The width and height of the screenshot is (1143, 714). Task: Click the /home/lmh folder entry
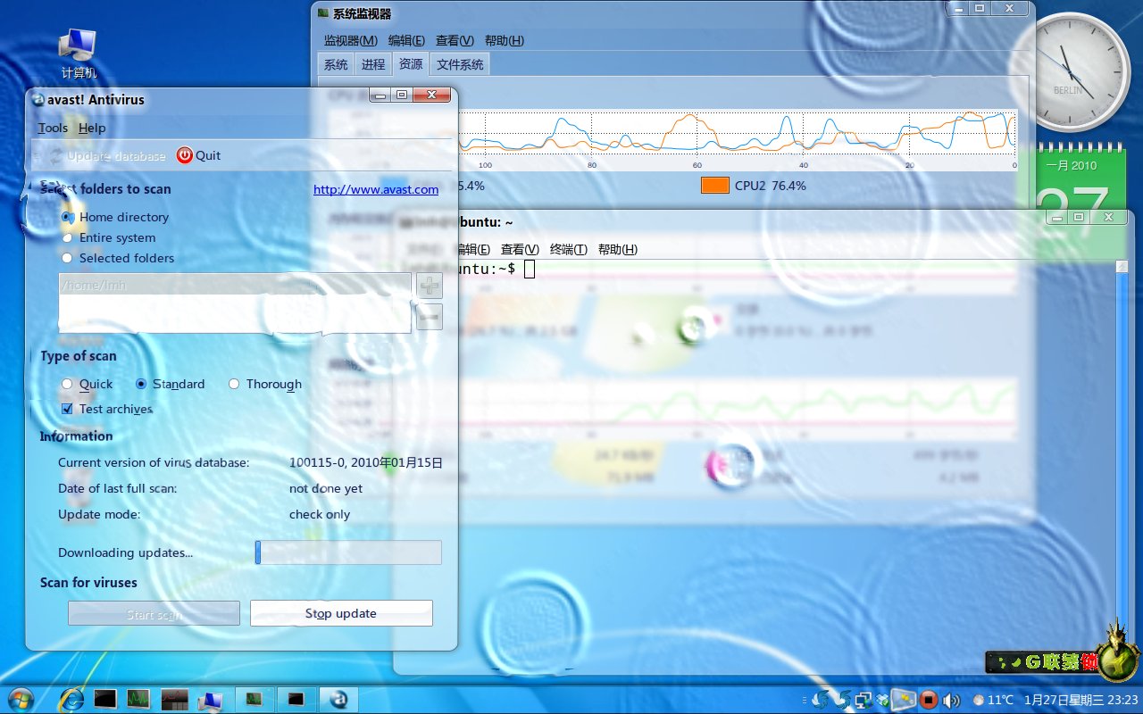point(235,286)
